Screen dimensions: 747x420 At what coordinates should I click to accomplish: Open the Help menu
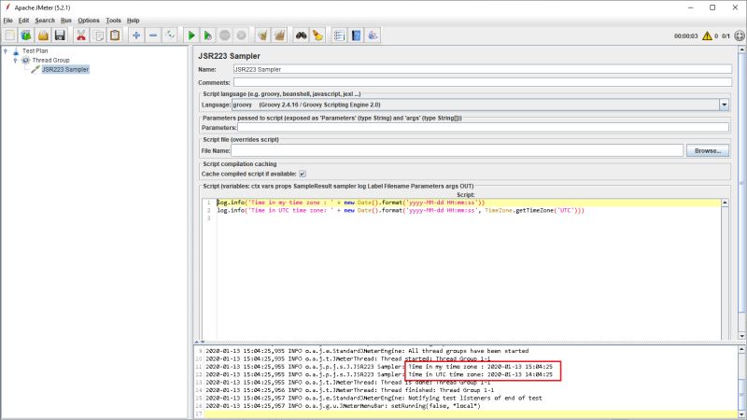(x=133, y=21)
